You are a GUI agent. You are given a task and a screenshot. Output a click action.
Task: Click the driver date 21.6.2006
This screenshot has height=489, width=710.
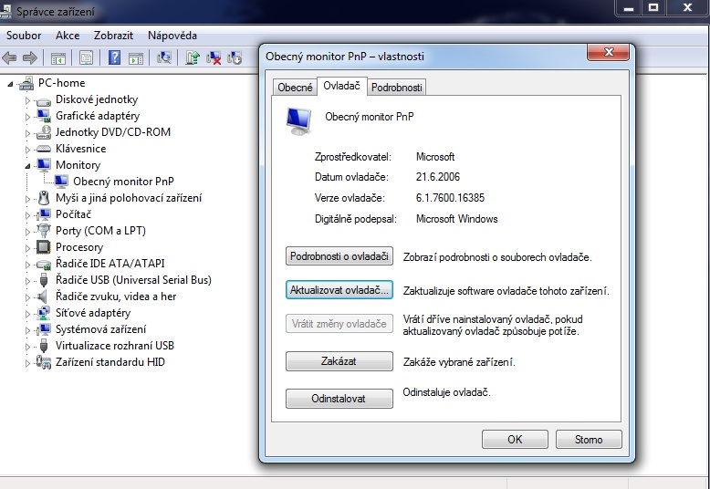pyautogui.click(x=438, y=177)
